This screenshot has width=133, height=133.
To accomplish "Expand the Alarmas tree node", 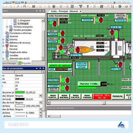I will (3, 46).
